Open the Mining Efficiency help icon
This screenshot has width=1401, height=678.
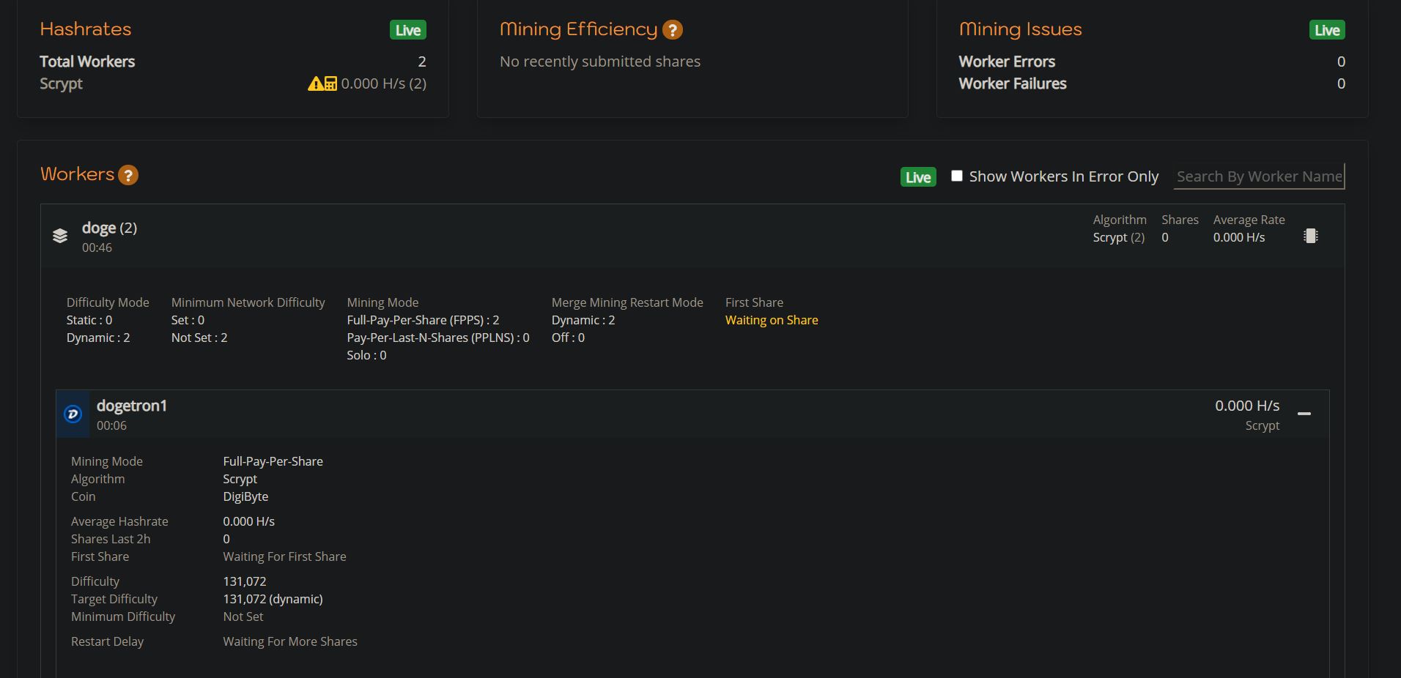click(672, 30)
